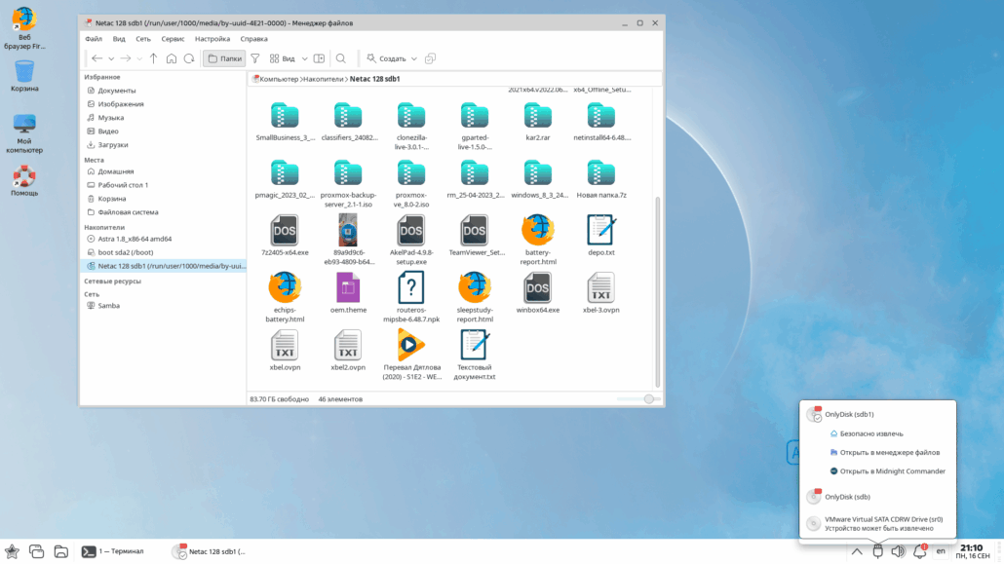Click Безопасно извлечь for OnlyDisk (sdb1)
This screenshot has height=564, width=1004.
[x=872, y=433]
